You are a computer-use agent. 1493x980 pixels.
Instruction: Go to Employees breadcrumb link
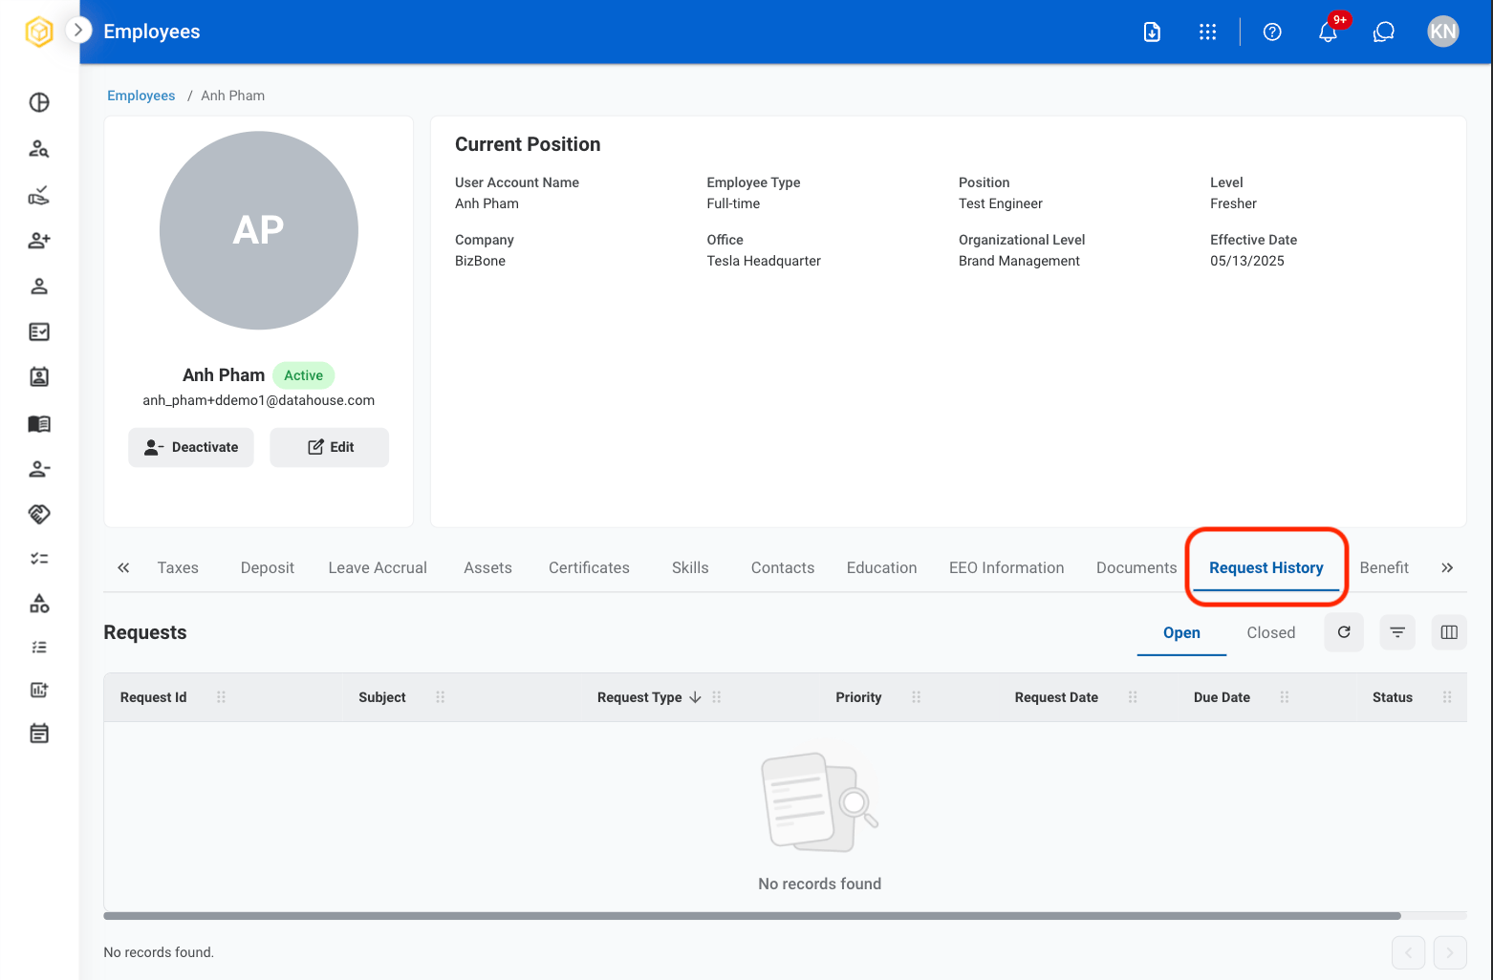click(x=141, y=96)
